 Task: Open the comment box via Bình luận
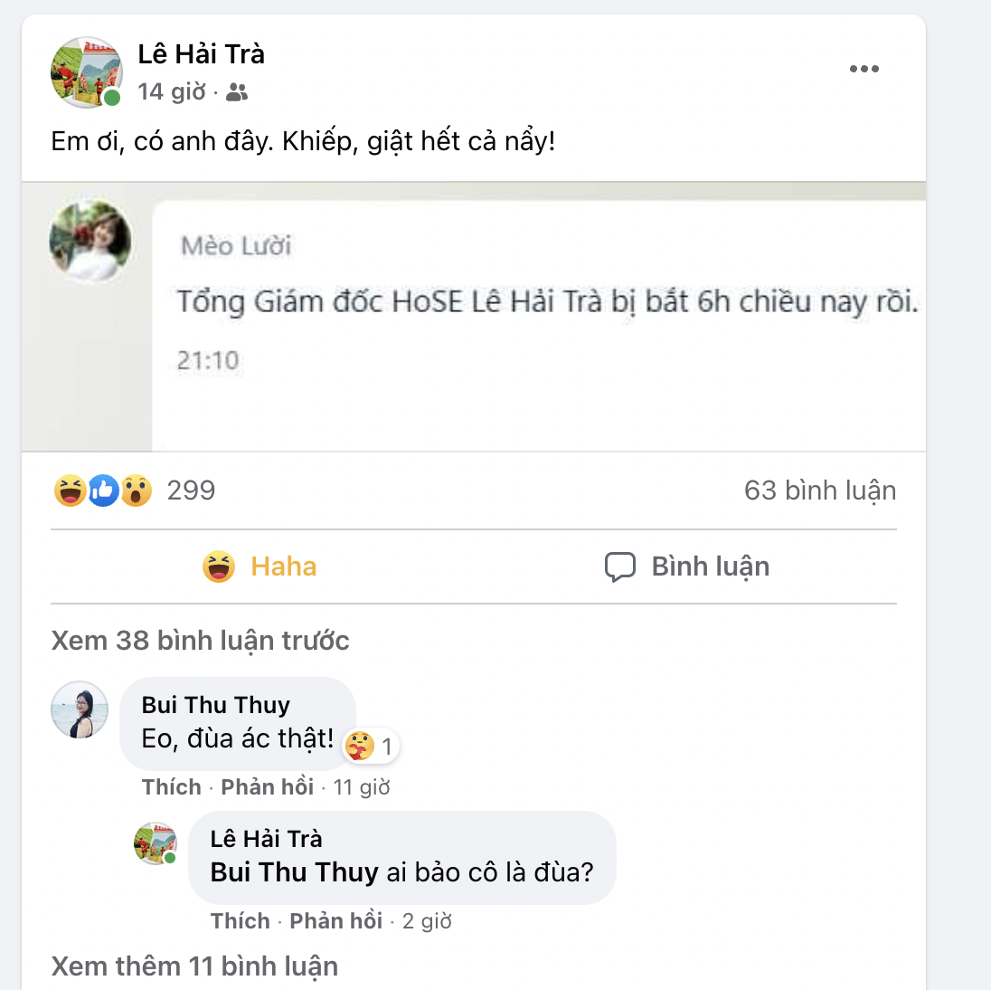click(710, 566)
